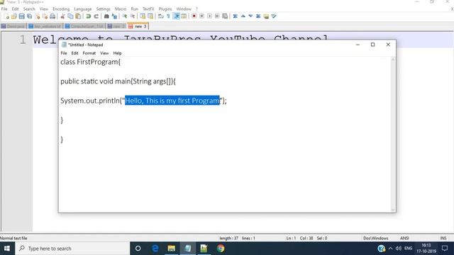Open Notepad++ Macro menu
Image resolution: width=454 pixels, height=255 pixels.
(x=121, y=9)
